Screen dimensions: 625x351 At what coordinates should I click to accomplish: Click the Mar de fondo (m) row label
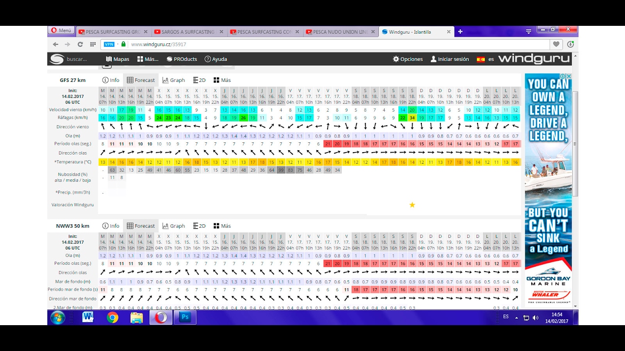[x=73, y=281]
